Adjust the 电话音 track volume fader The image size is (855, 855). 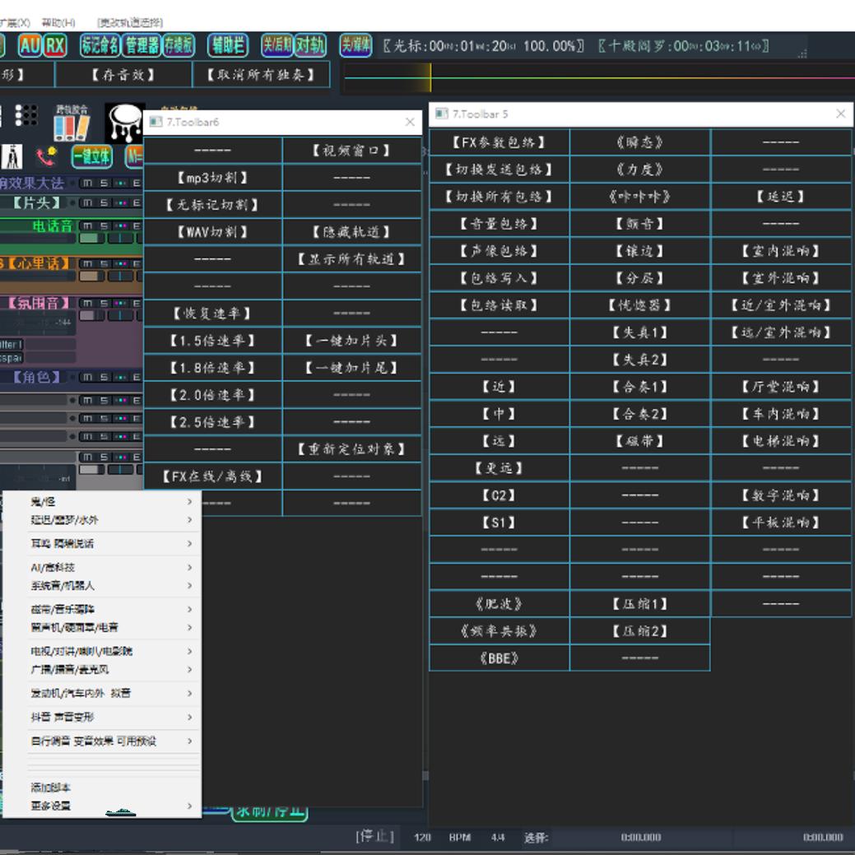pos(91,239)
